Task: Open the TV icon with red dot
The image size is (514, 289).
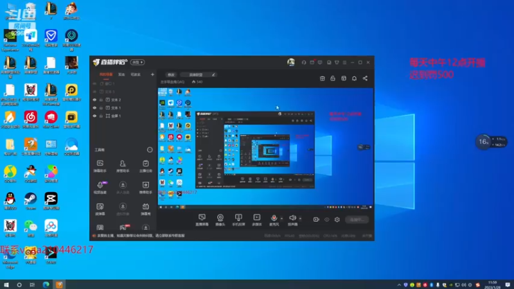Action: [312, 62]
